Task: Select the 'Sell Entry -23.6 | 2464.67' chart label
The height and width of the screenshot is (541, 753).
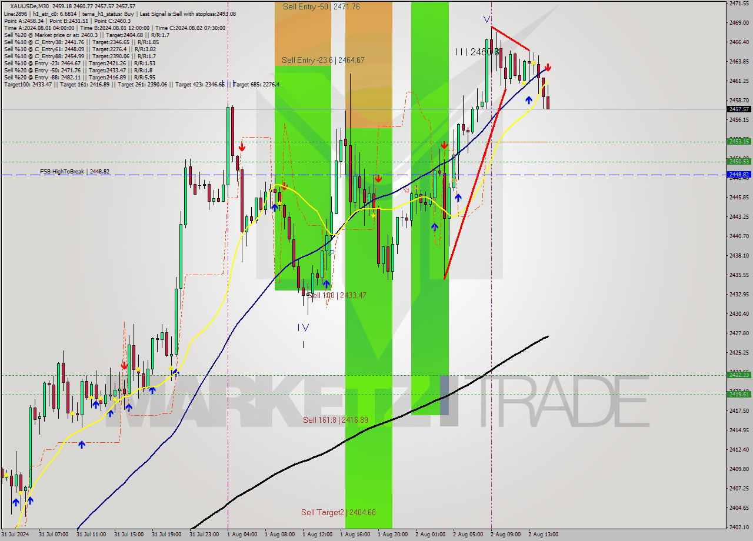Action: (x=323, y=60)
